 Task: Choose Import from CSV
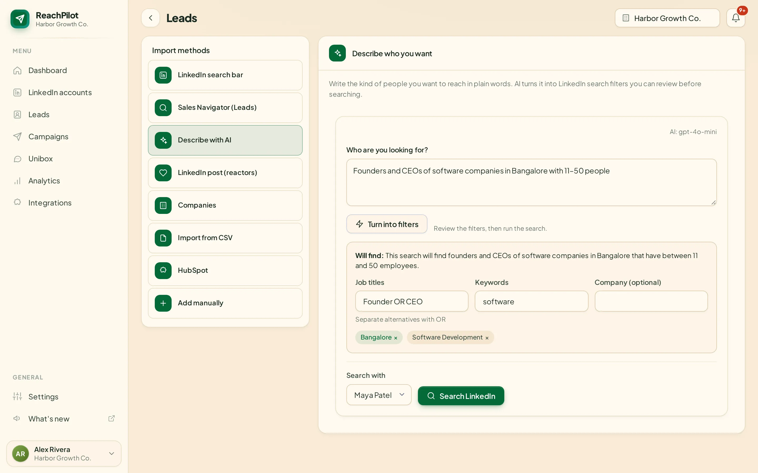point(225,238)
